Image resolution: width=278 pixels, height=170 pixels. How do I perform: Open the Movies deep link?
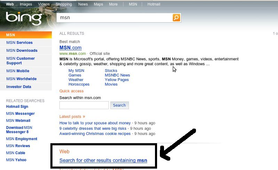tap(111, 84)
